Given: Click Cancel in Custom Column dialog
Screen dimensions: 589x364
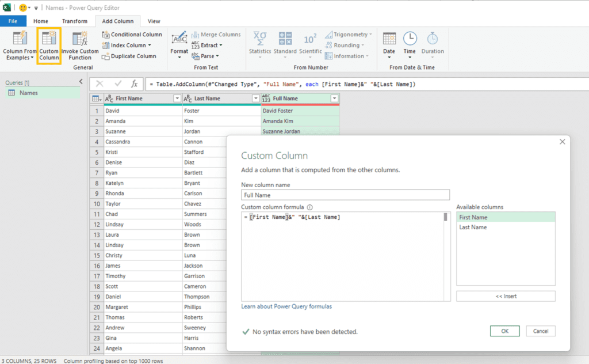Looking at the screenshot, I should [x=541, y=331].
